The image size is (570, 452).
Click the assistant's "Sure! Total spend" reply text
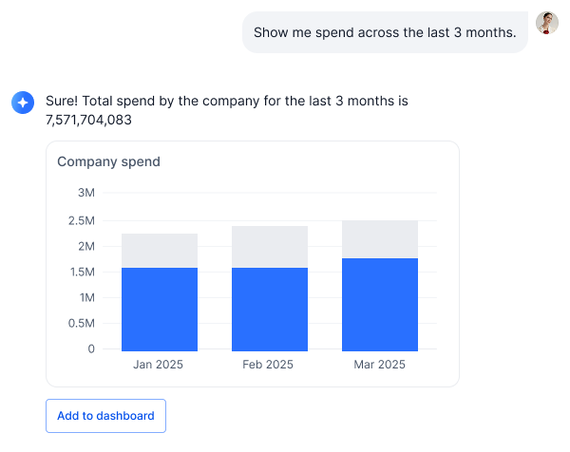tap(226, 101)
